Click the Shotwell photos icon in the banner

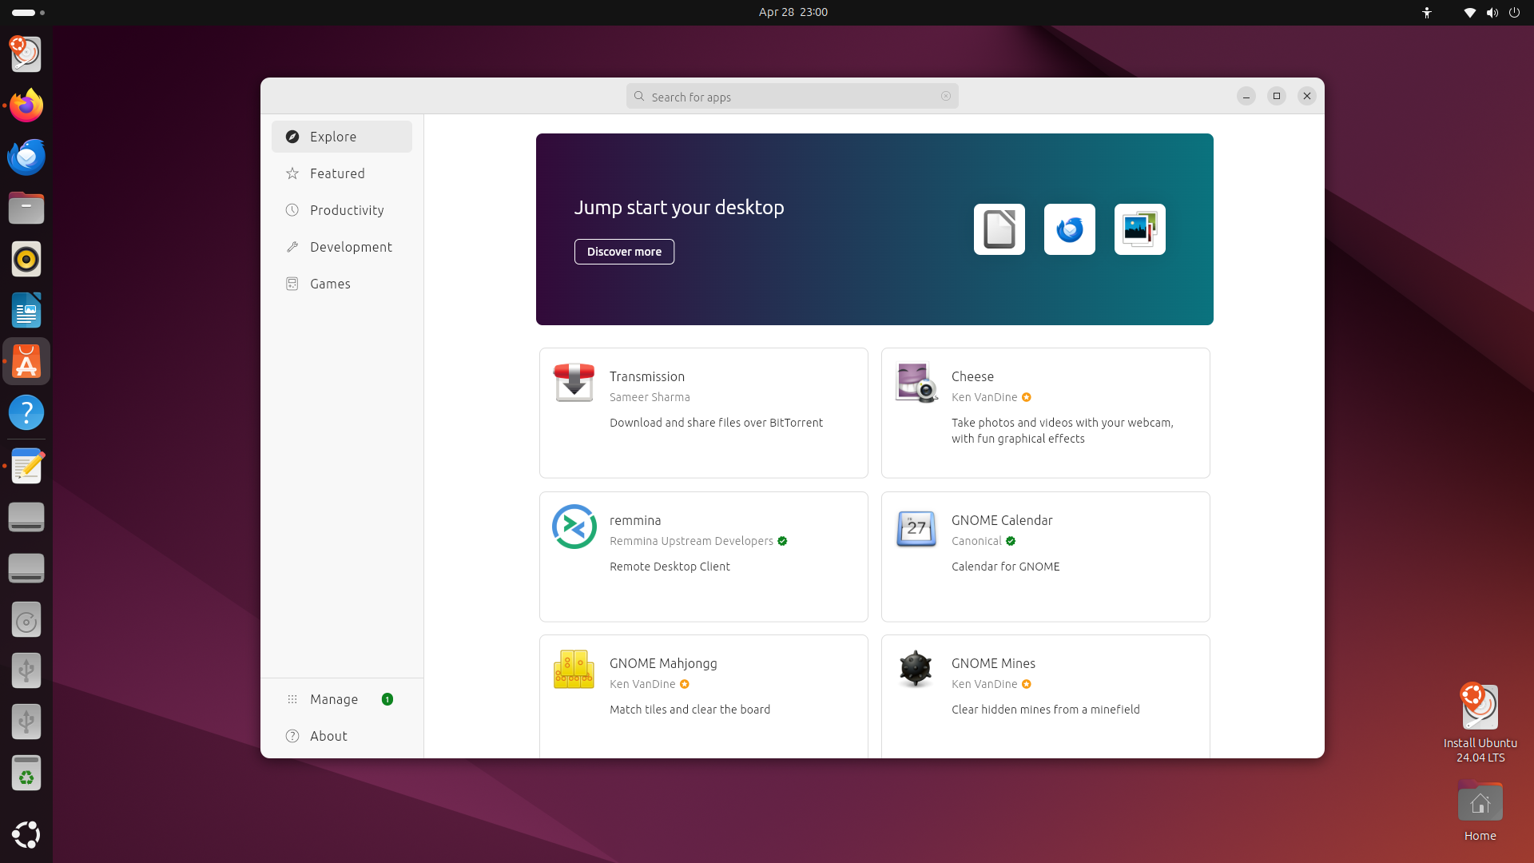1139,229
